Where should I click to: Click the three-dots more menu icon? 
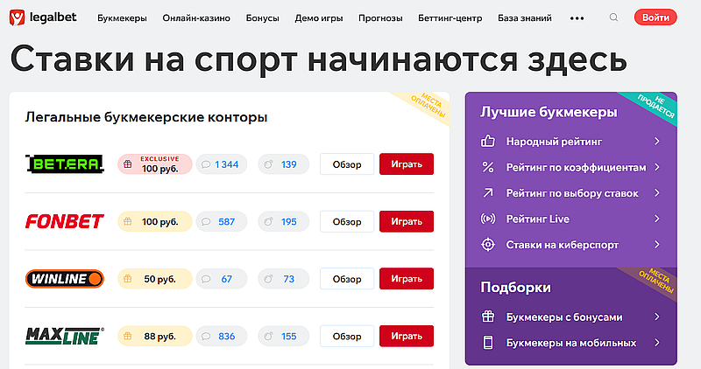coord(577,18)
